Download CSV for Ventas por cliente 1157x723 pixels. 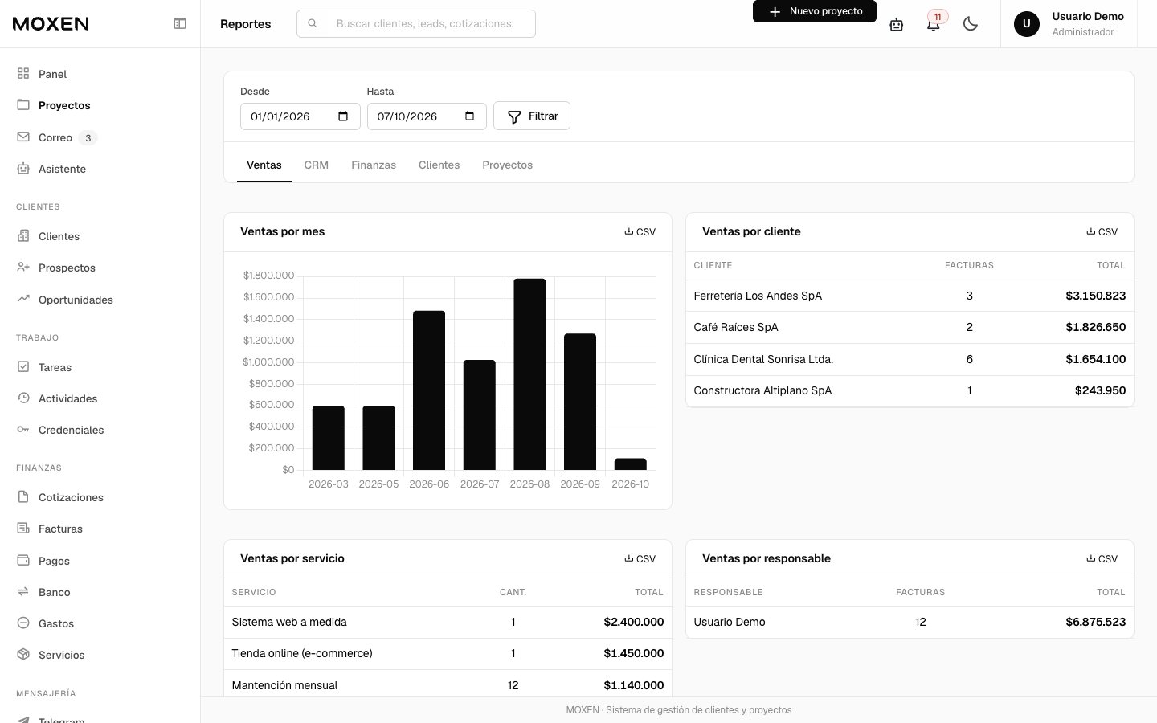[1102, 232]
